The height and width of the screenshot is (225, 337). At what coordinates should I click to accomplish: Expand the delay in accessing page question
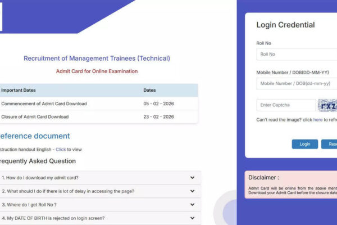coord(100,191)
